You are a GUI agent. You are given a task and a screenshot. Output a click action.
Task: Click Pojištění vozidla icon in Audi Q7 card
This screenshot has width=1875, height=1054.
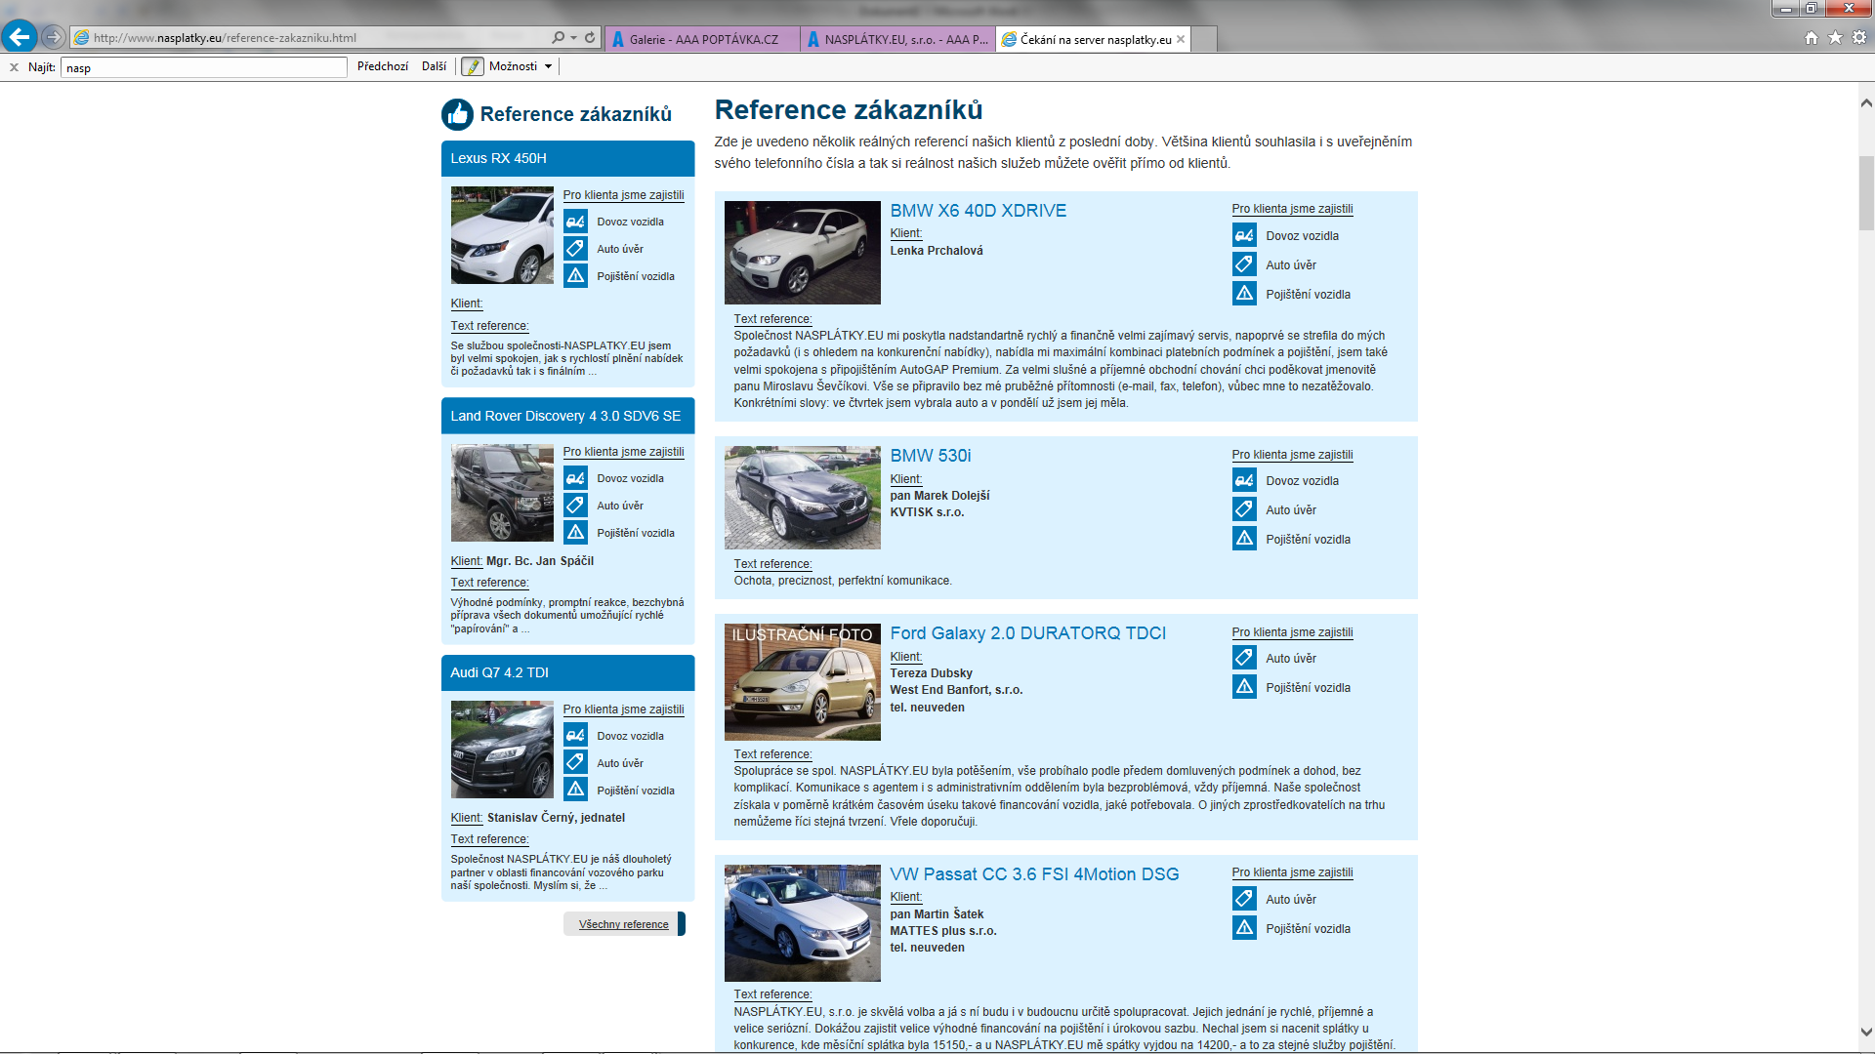(x=575, y=790)
